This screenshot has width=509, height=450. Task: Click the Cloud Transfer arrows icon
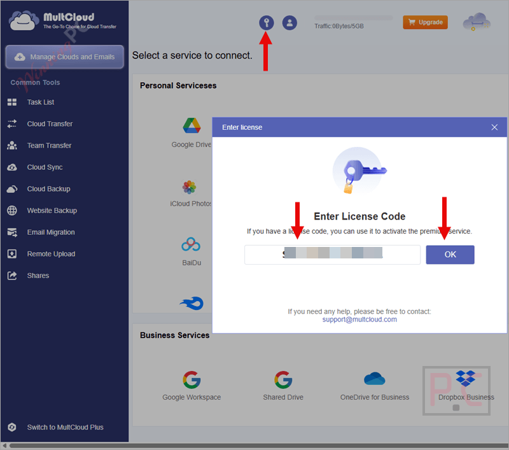[x=12, y=123]
